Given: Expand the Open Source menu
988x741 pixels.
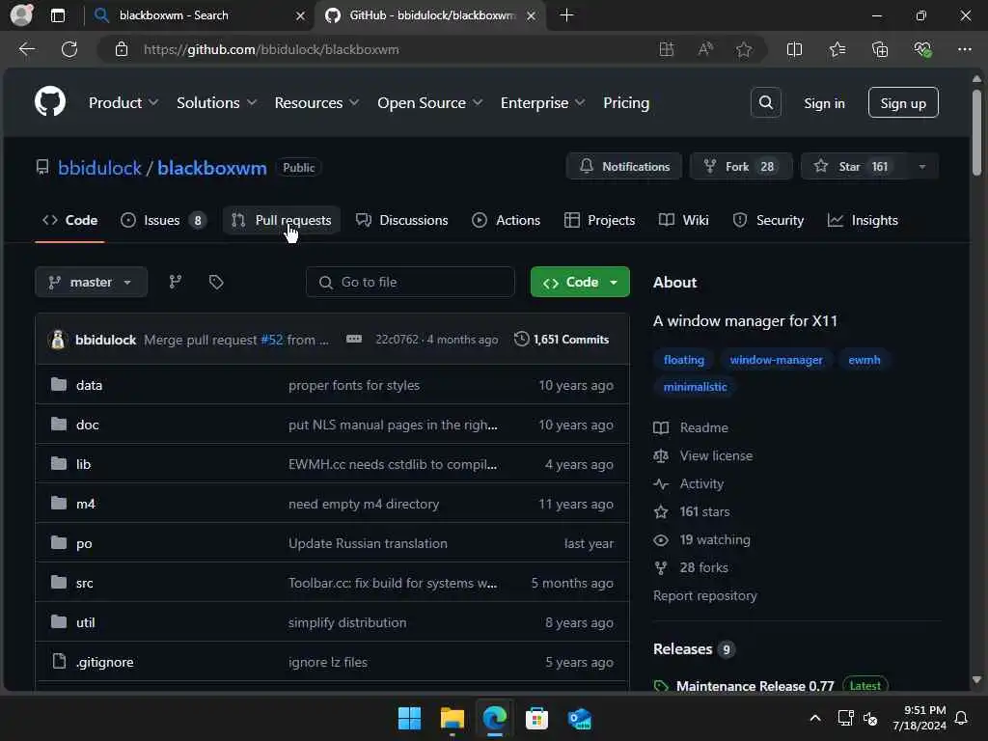Looking at the screenshot, I should 429,102.
